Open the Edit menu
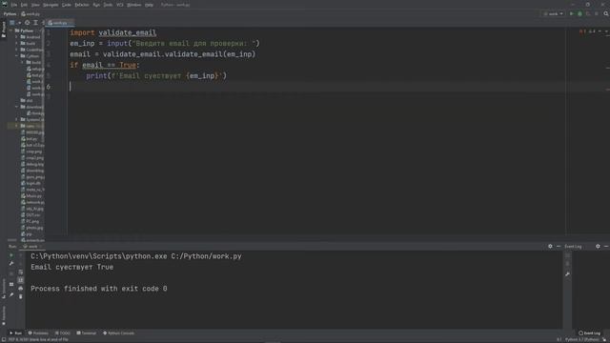The height and width of the screenshot is (343, 610). [x=24, y=5]
